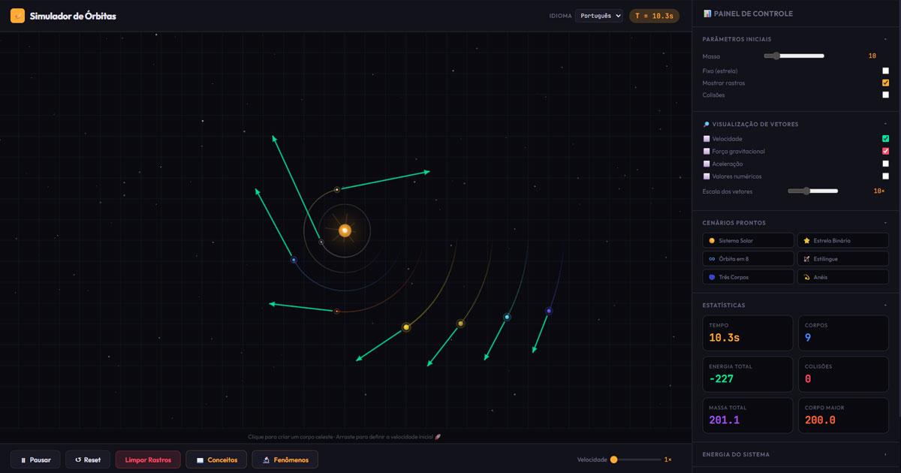901x473 pixels.
Task: Click the blue planet icon on Três Corpos
Action: coord(713,276)
